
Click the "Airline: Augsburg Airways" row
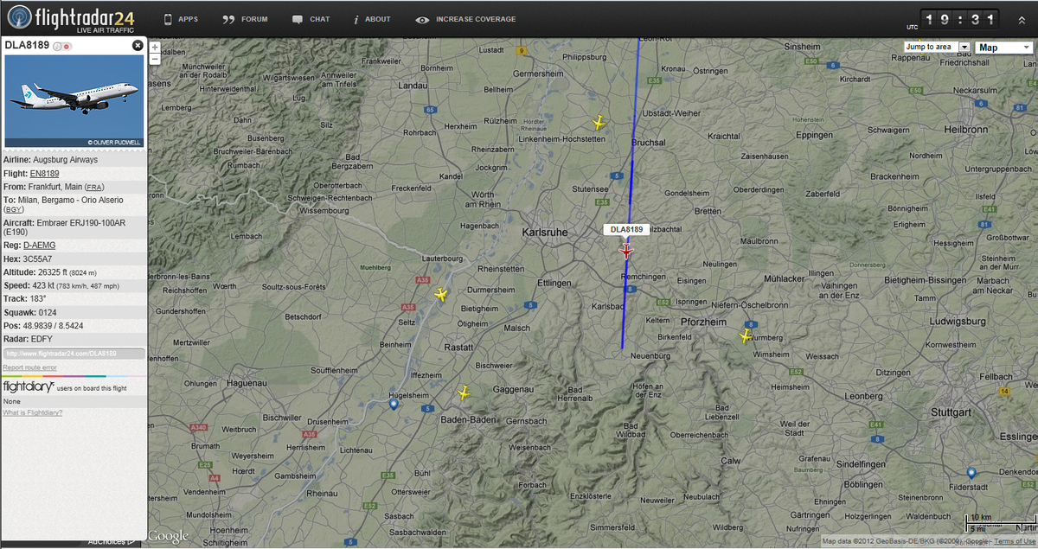point(74,160)
